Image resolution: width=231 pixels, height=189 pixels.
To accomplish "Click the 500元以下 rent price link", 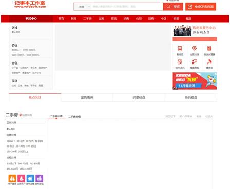I will tap(11, 163).
